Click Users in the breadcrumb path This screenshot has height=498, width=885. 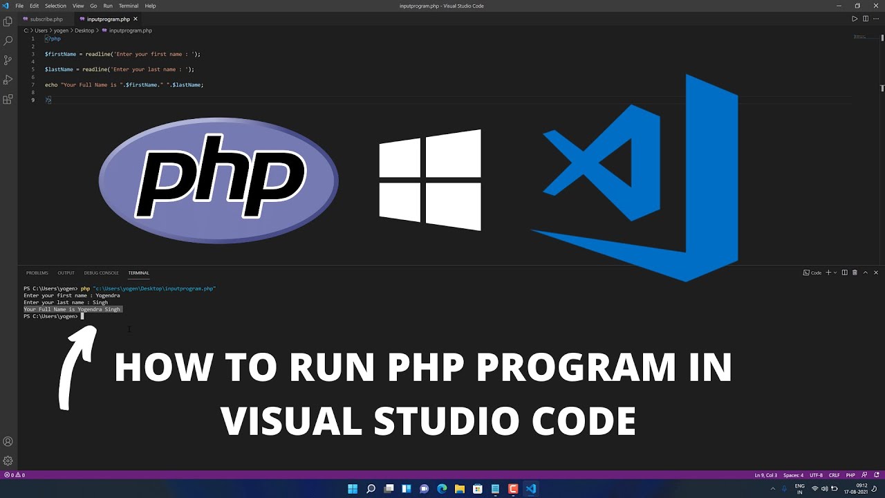[41, 30]
